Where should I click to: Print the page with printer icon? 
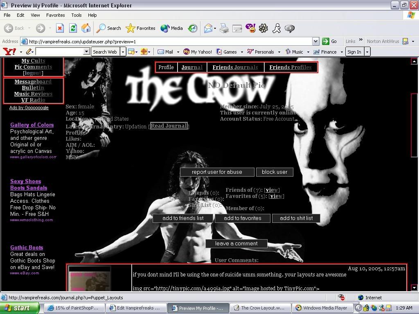click(224, 28)
